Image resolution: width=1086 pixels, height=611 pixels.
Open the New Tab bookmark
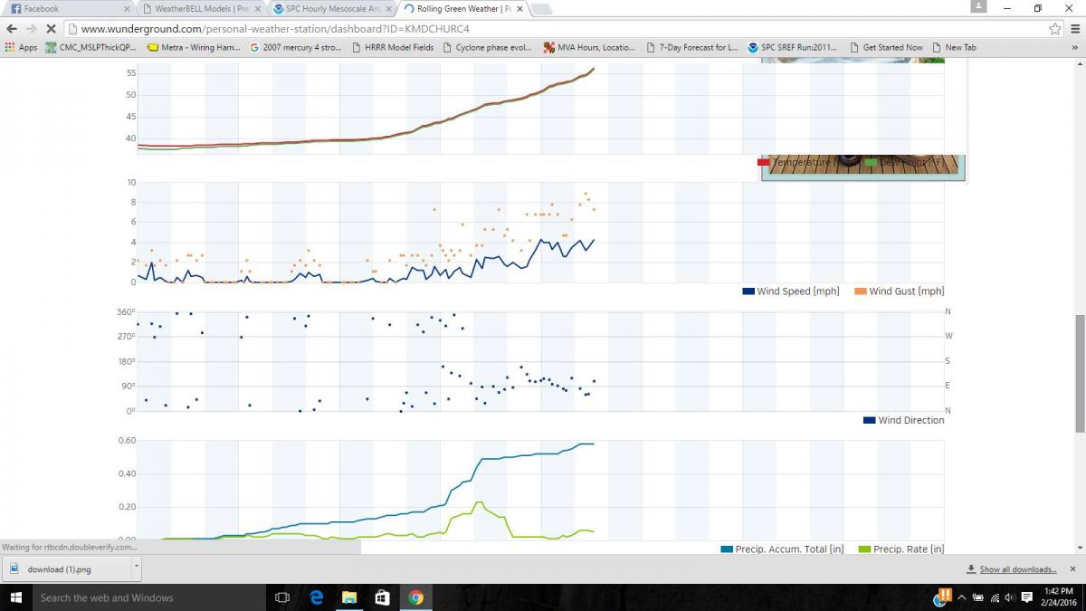tap(954, 47)
